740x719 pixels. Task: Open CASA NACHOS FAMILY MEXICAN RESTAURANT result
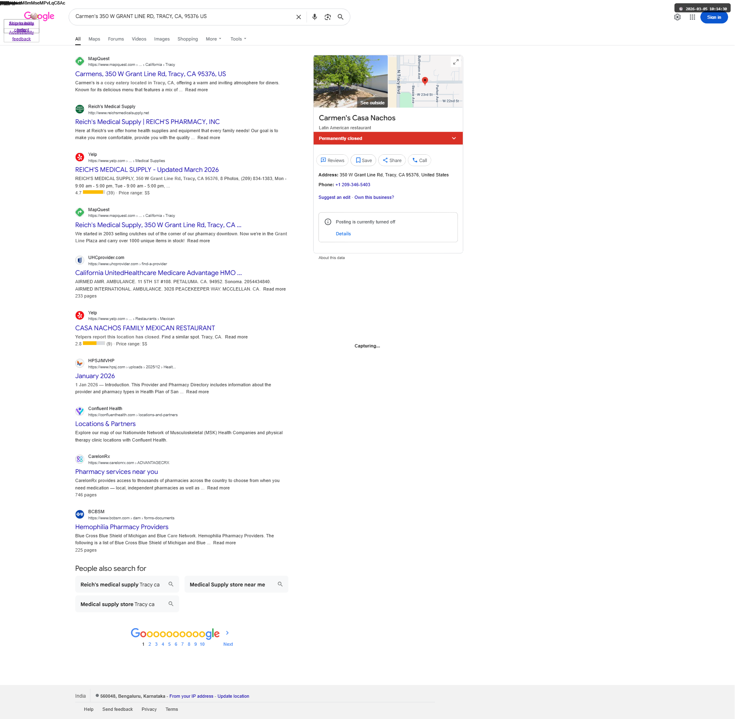pyautogui.click(x=145, y=328)
